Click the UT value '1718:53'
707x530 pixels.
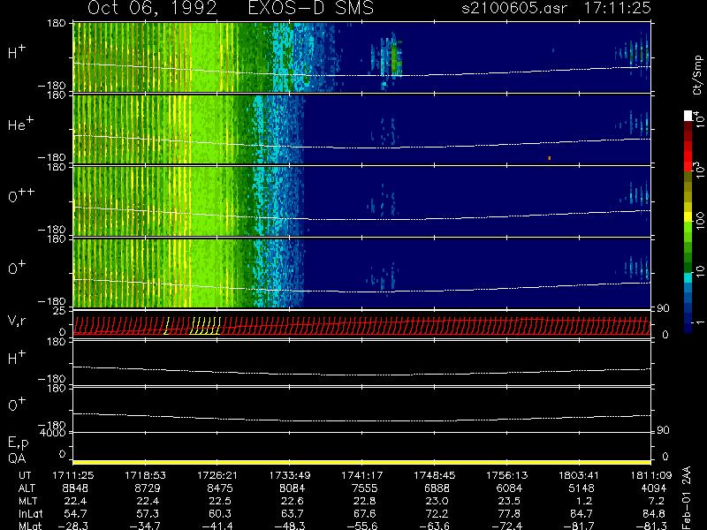click(x=145, y=475)
